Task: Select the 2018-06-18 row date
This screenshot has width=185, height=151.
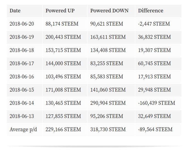Action: click(x=22, y=50)
